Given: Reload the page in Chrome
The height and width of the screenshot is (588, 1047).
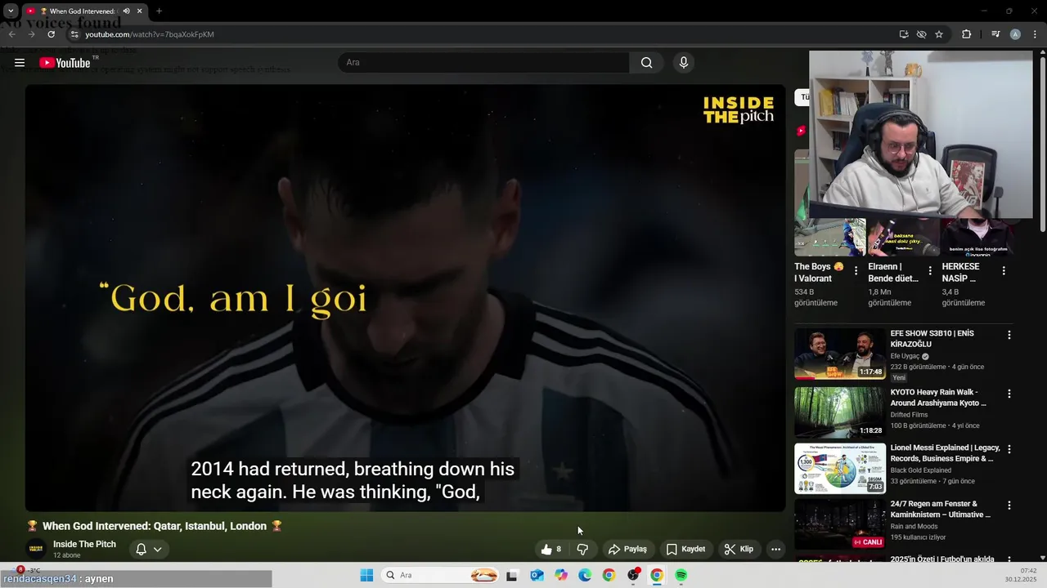Looking at the screenshot, I should pos(51,34).
